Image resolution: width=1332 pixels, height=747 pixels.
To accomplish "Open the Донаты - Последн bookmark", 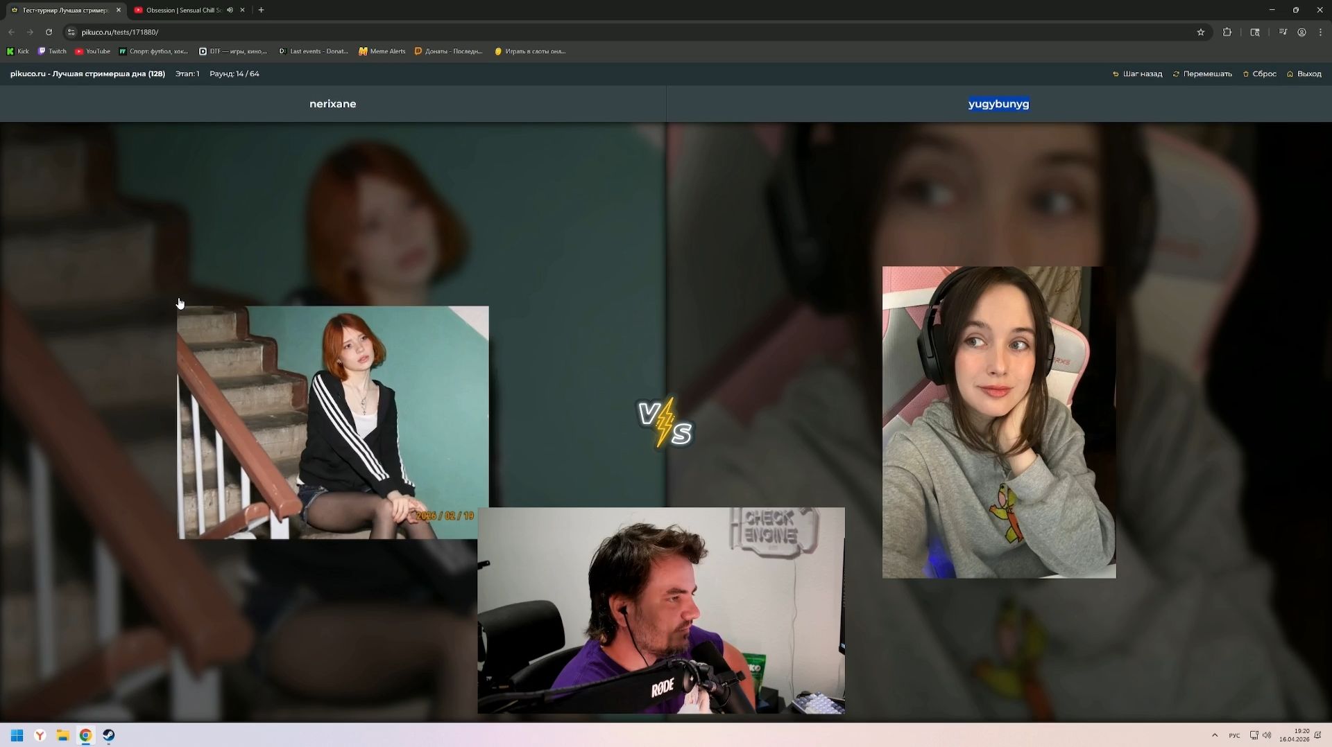I will 448,51.
